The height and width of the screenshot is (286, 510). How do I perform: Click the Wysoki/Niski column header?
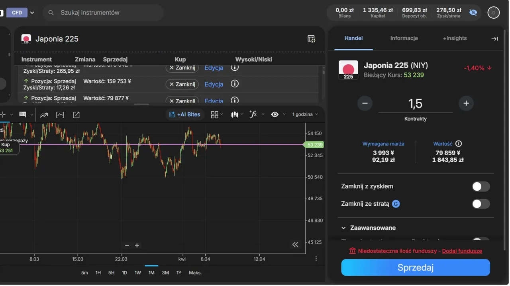coord(253,59)
